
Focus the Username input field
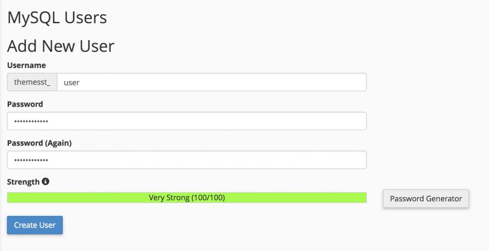pos(212,82)
